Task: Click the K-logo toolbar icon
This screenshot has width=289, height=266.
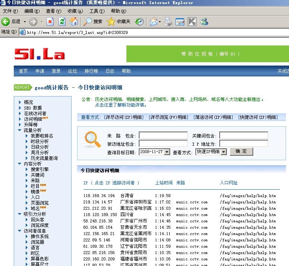Action: pyautogui.click(x=192, y=22)
